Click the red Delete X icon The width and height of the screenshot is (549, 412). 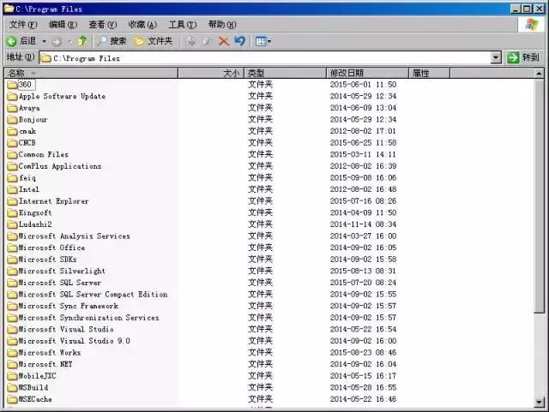click(223, 41)
